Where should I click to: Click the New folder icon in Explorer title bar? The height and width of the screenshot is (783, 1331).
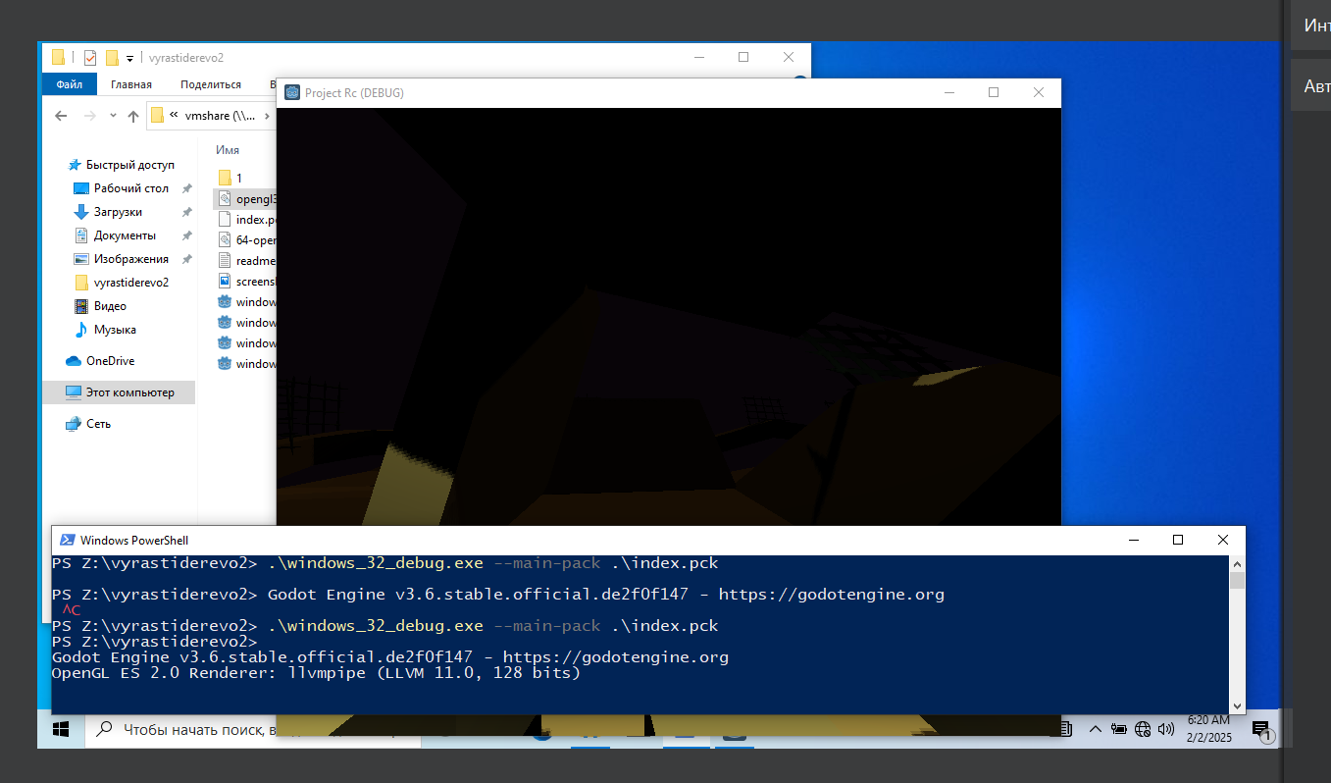tap(112, 57)
